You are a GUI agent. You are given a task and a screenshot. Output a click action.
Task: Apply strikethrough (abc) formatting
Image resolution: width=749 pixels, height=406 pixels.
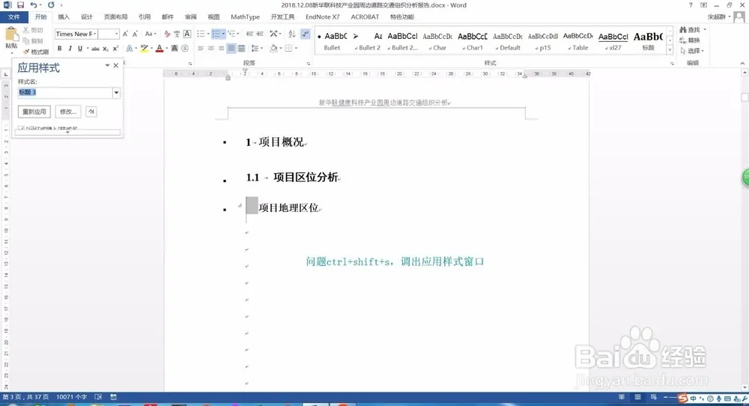coord(96,48)
